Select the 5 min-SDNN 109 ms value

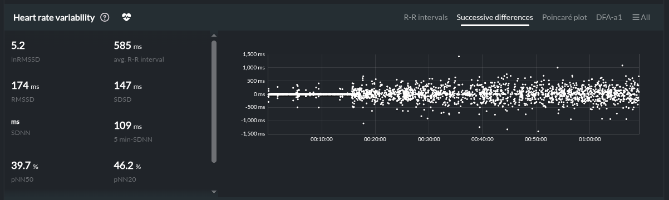pos(128,126)
